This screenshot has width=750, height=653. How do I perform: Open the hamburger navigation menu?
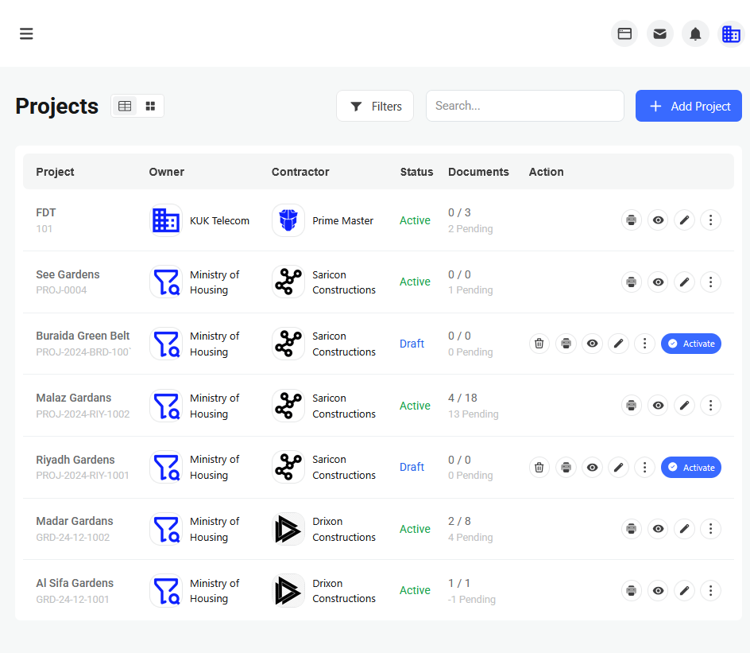[x=26, y=33]
